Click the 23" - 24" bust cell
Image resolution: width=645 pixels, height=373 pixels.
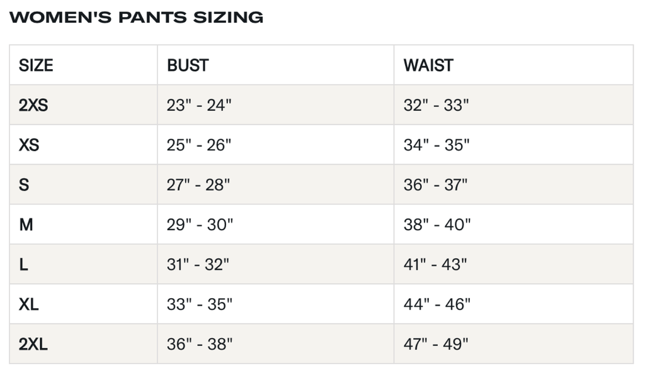199,105
